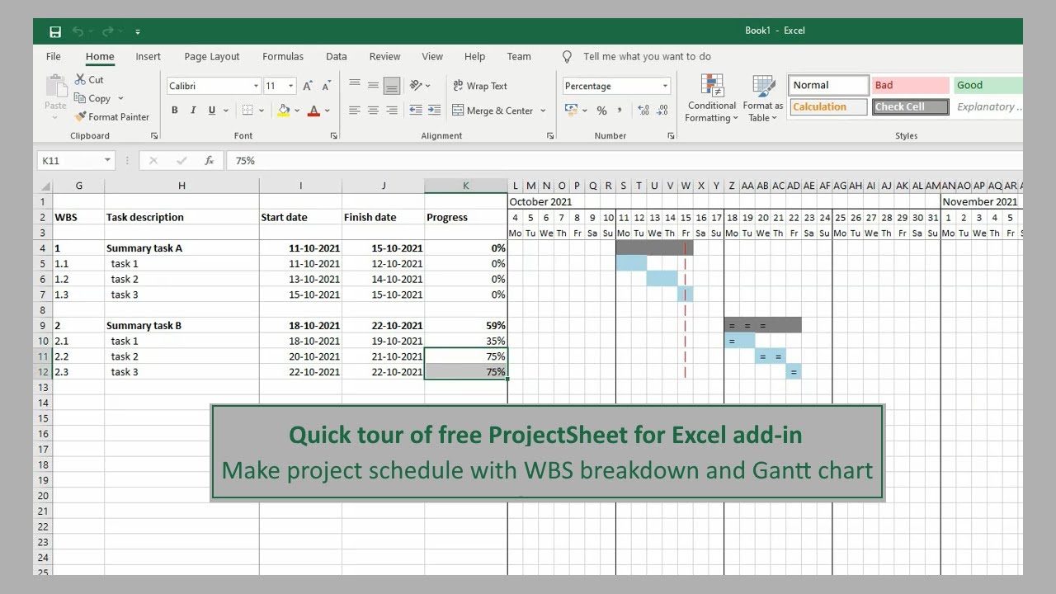The height and width of the screenshot is (594, 1056).
Task: Select Top Align in Alignment group
Action: coord(355,85)
